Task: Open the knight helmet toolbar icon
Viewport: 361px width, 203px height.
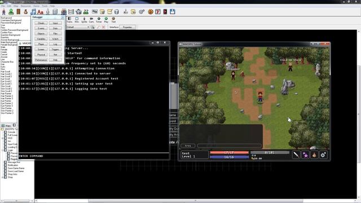Action: click(78, 11)
